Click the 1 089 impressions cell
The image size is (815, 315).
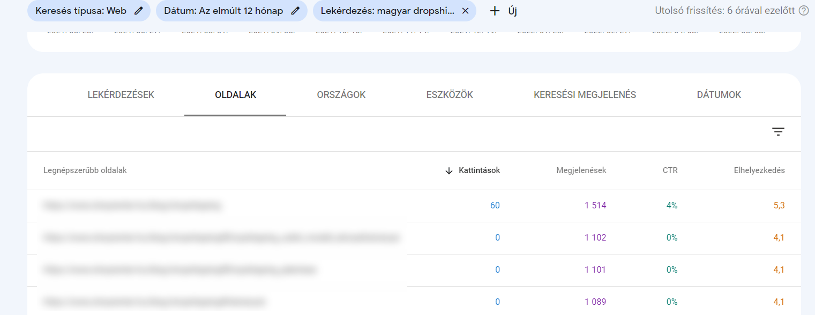[x=595, y=302]
